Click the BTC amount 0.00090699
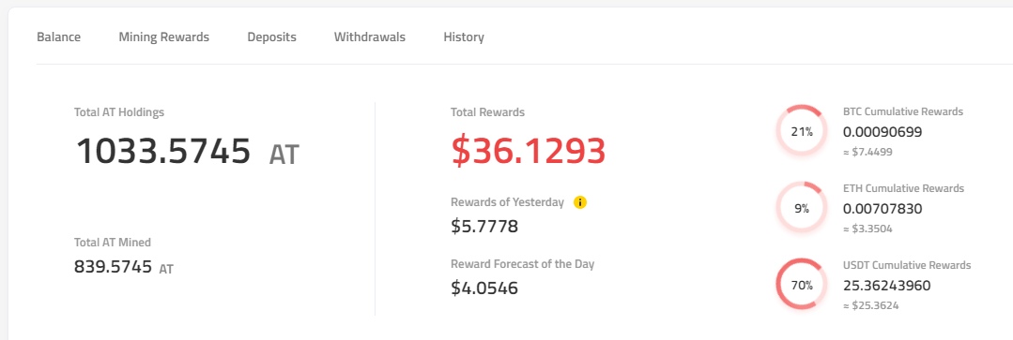 point(883,132)
